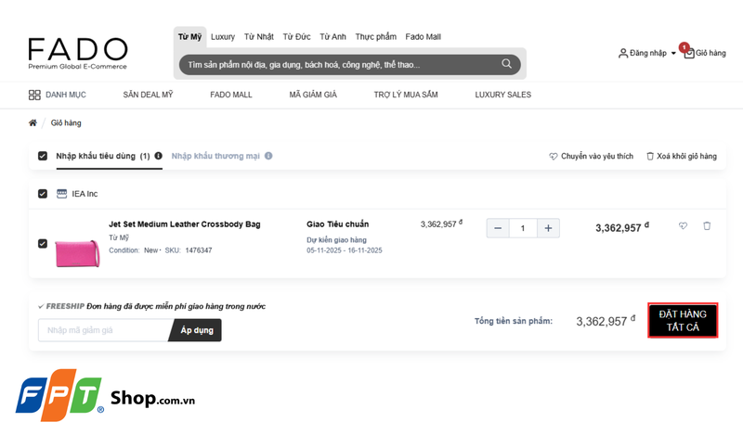Viewport: 743px width, 422px height.
Task: Expand the Đăng nhập dropdown arrow
Action: 673,54
